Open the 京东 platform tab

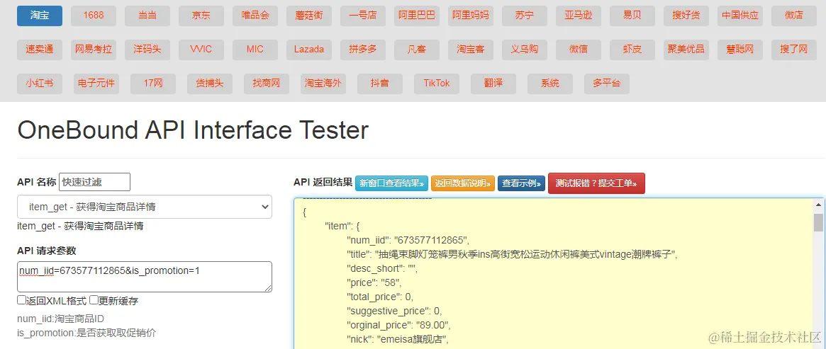pos(201,16)
